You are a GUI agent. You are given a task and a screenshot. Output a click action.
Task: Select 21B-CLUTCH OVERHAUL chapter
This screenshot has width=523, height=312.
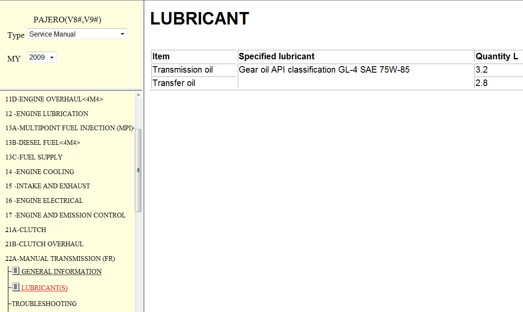click(44, 244)
